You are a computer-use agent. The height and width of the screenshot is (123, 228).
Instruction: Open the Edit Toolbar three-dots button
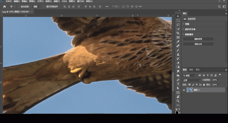pyautogui.click(x=178, y=105)
